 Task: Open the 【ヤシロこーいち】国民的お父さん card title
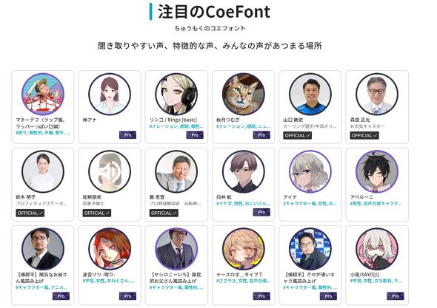176,278
